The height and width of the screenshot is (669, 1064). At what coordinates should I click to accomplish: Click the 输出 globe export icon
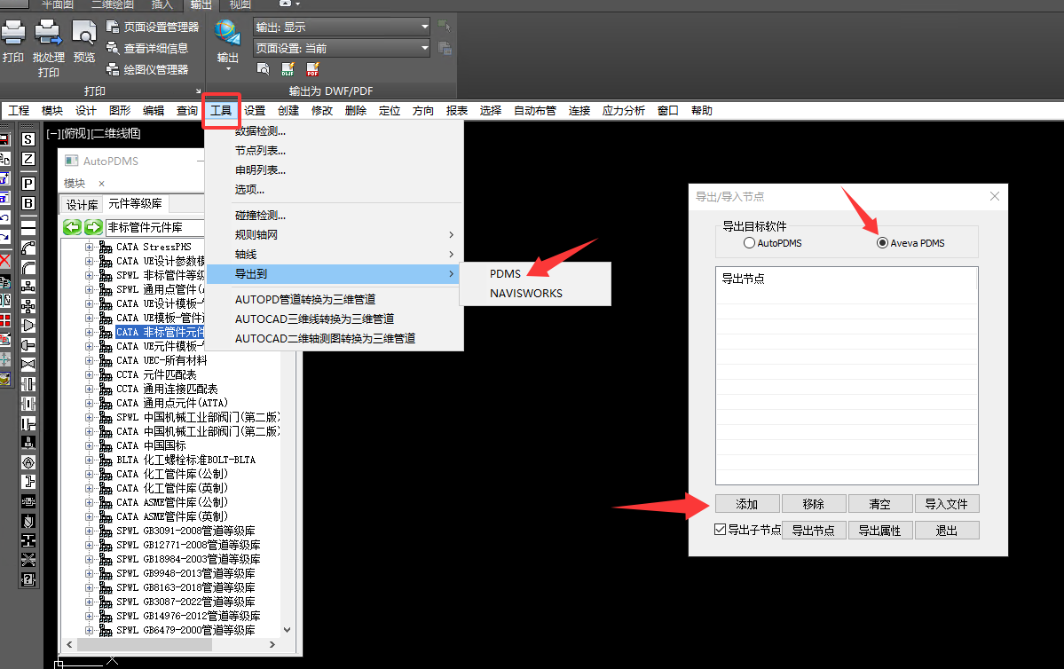coord(227,34)
